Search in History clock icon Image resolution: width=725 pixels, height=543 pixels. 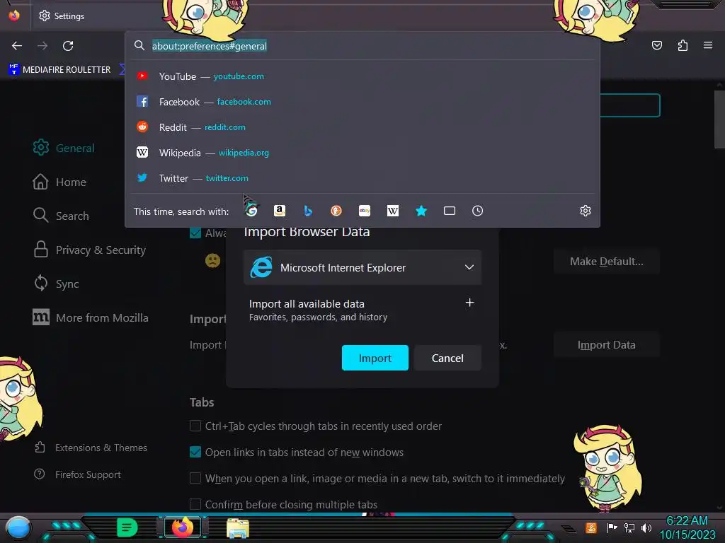point(478,211)
